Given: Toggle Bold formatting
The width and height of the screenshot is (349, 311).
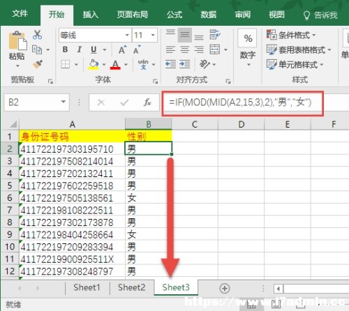Looking at the screenshot, I should (65, 50).
